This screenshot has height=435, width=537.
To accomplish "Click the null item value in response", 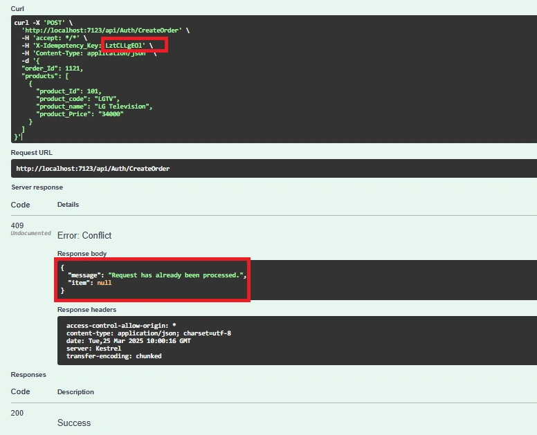I will 104,283.
